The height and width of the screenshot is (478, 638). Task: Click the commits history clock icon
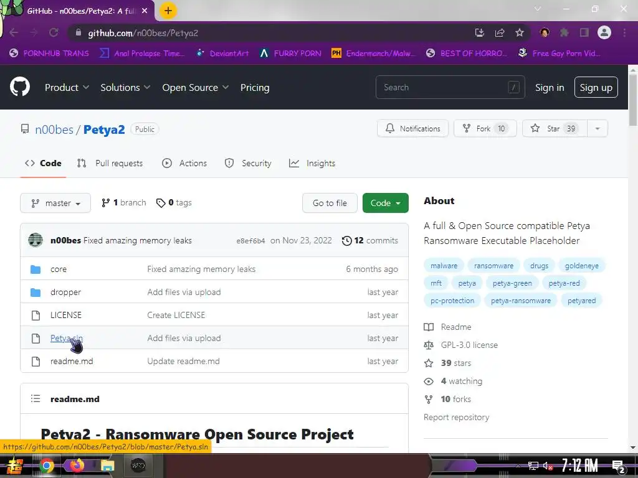[x=346, y=241]
